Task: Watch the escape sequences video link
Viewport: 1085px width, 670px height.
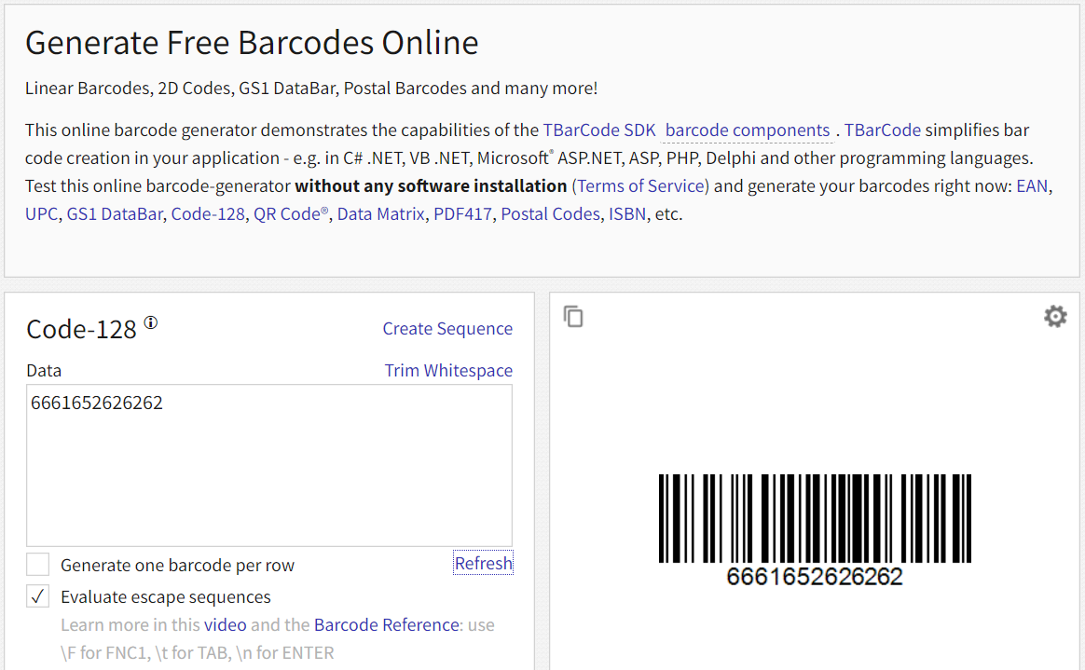Action: [x=225, y=625]
